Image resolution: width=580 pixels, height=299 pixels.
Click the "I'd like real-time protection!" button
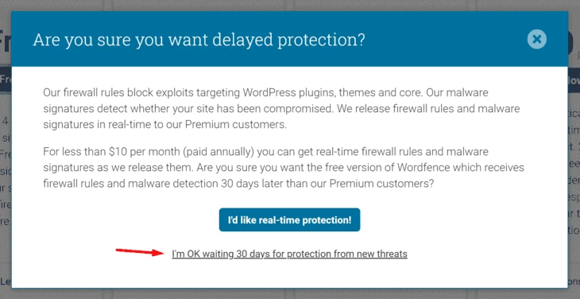(289, 219)
